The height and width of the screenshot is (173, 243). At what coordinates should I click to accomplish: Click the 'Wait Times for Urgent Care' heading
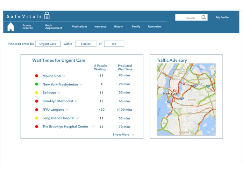click(59, 60)
